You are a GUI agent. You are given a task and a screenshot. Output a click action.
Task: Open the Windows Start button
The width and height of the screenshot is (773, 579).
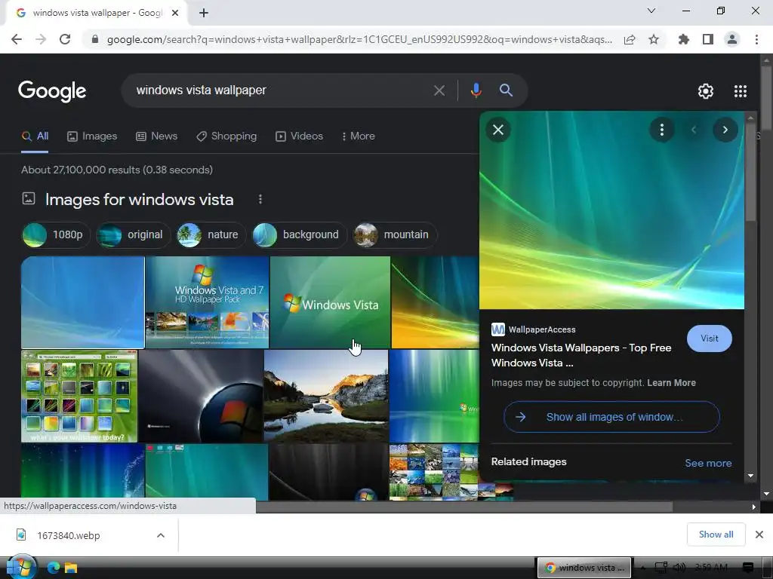(21, 567)
